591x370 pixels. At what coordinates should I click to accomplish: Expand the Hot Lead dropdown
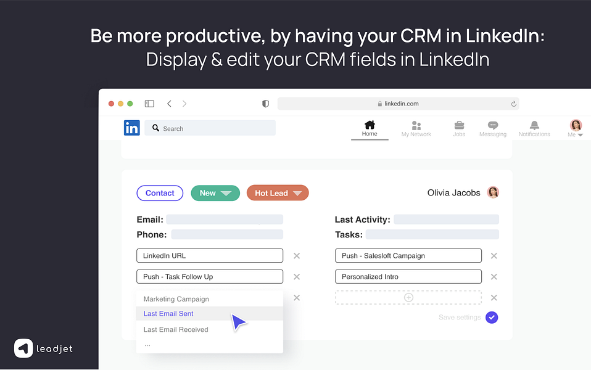(x=278, y=193)
